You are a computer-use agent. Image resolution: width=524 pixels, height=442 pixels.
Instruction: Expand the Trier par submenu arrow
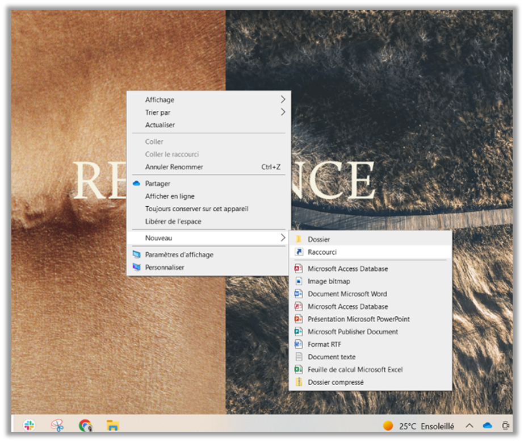point(283,112)
